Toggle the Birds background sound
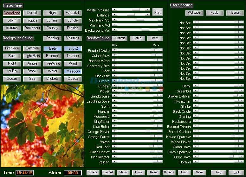The width and height of the screenshot is (246, 177). 53,48
